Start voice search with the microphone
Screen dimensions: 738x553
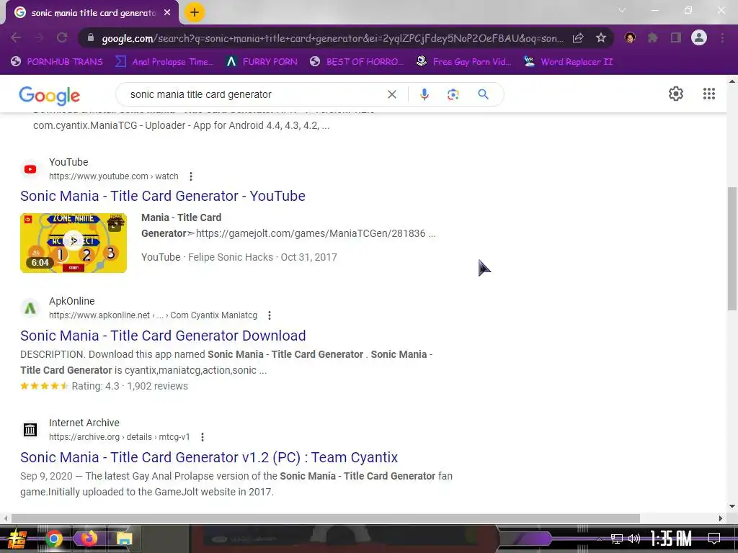click(x=424, y=94)
